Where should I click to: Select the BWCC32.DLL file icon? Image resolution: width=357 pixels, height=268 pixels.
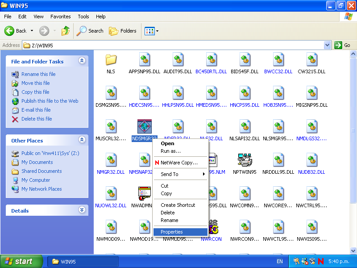278,60
